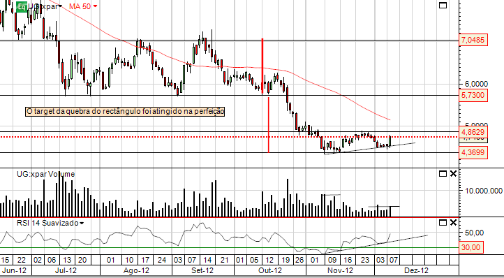Open the UG:xpar symbol dropdown arrow
The height and width of the screenshot is (278, 504).
60,6
